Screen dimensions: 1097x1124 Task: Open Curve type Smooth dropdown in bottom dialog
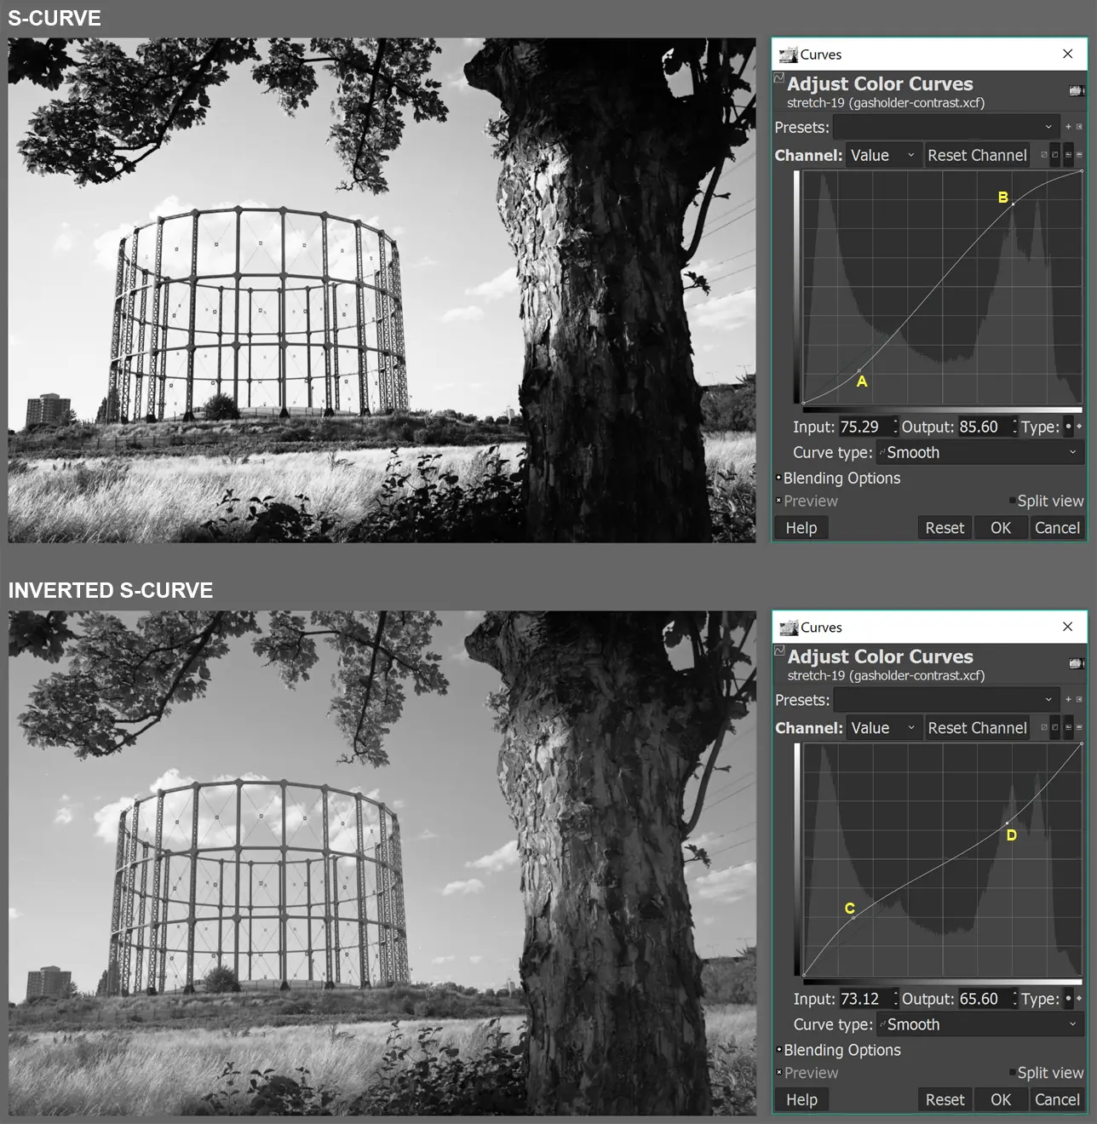[x=980, y=1024]
